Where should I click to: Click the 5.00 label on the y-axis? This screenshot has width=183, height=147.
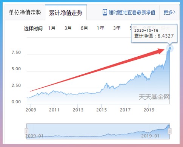tap(16, 69)
